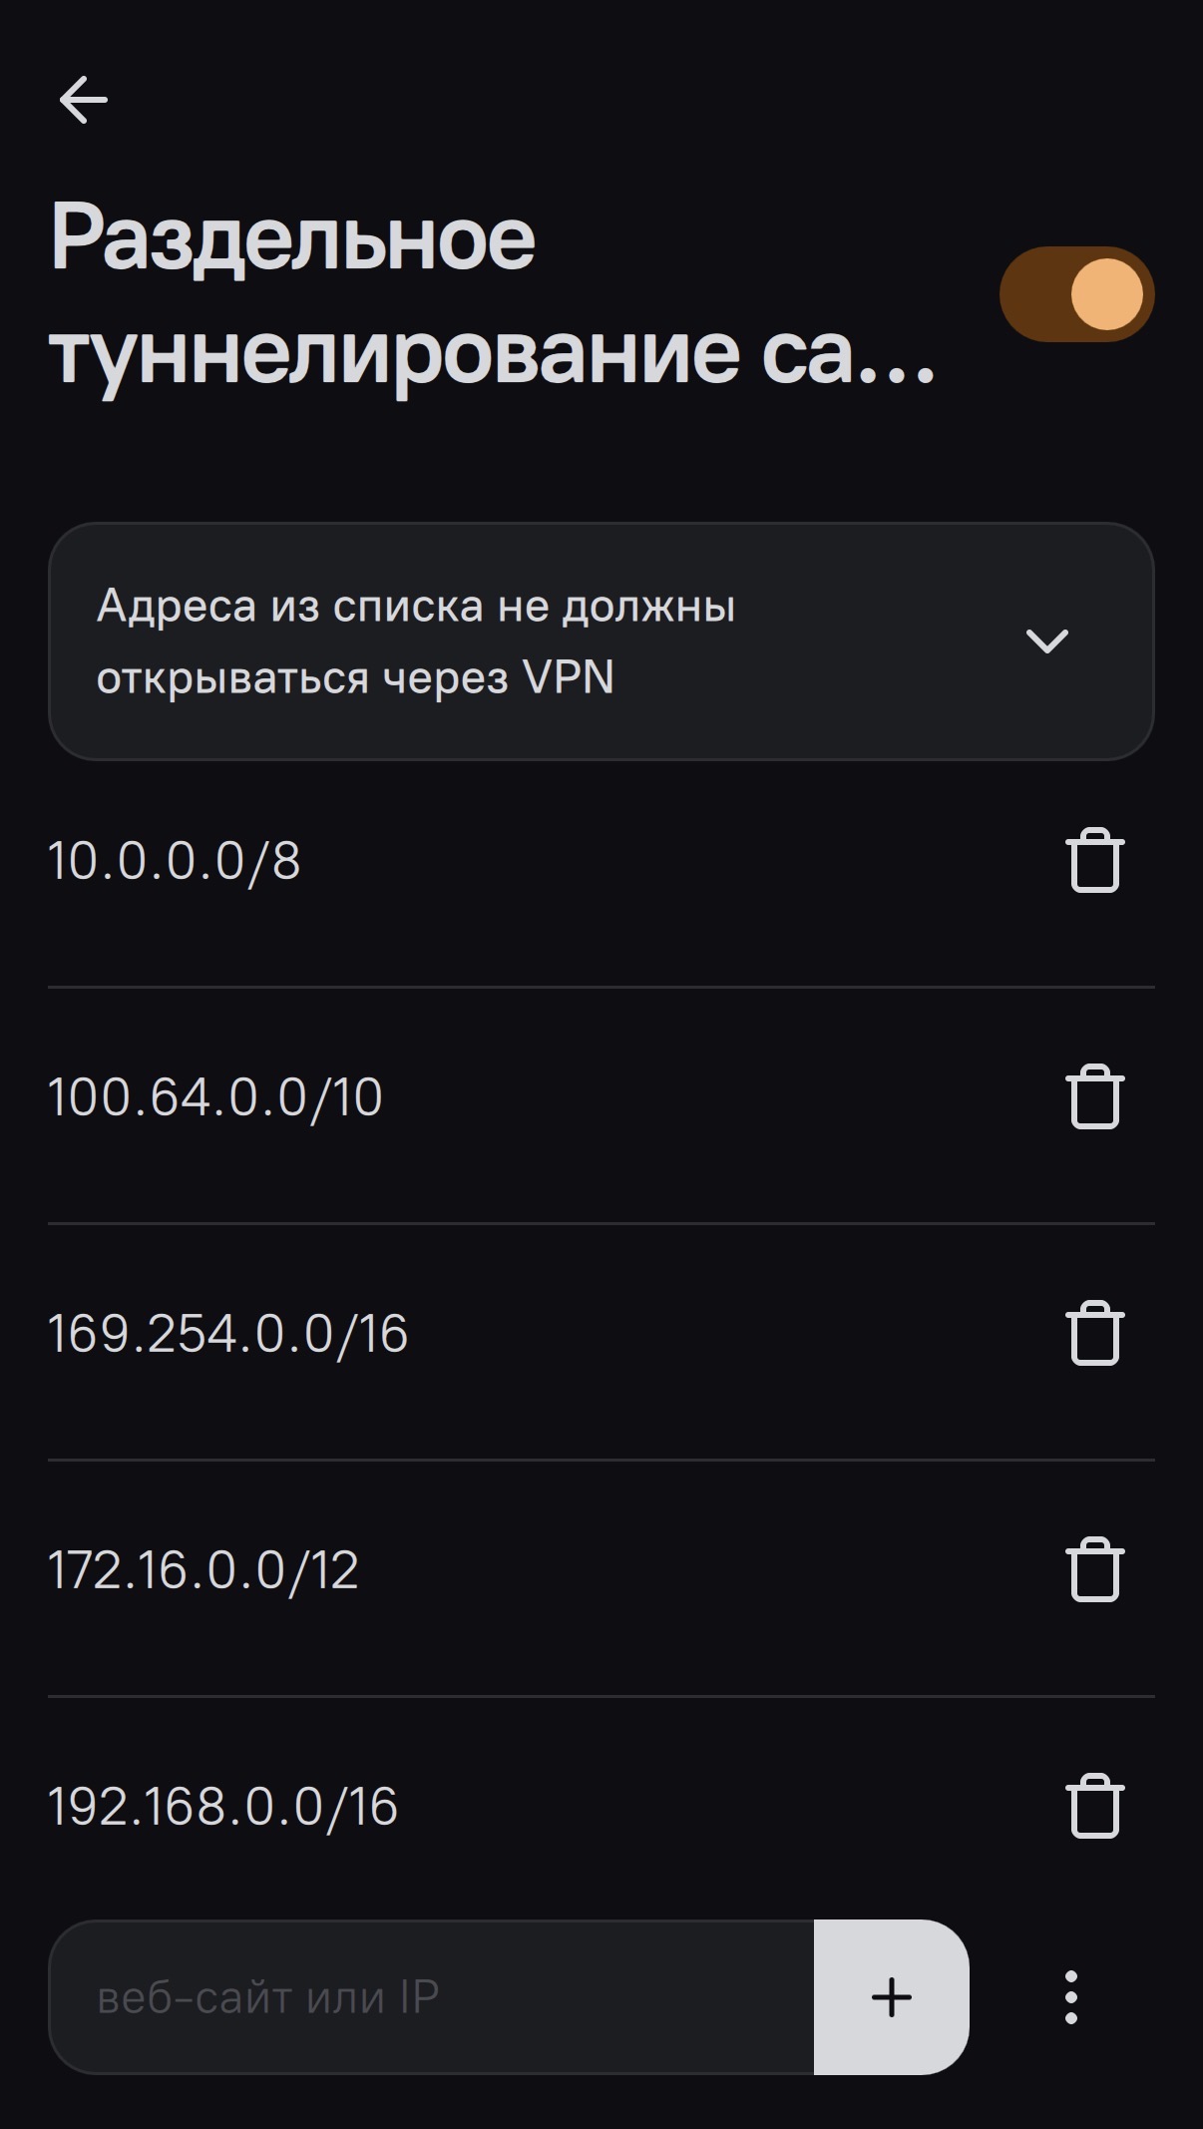Open the three-dot more options menu
This screenshot has width=1203, height=2129.
pyautogui.click(x=1070, y=1997)
